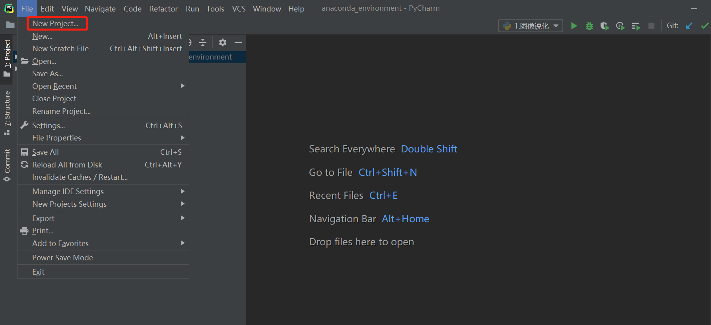Click the profile run clock icon
711x325 pixels.
point(620,26)
